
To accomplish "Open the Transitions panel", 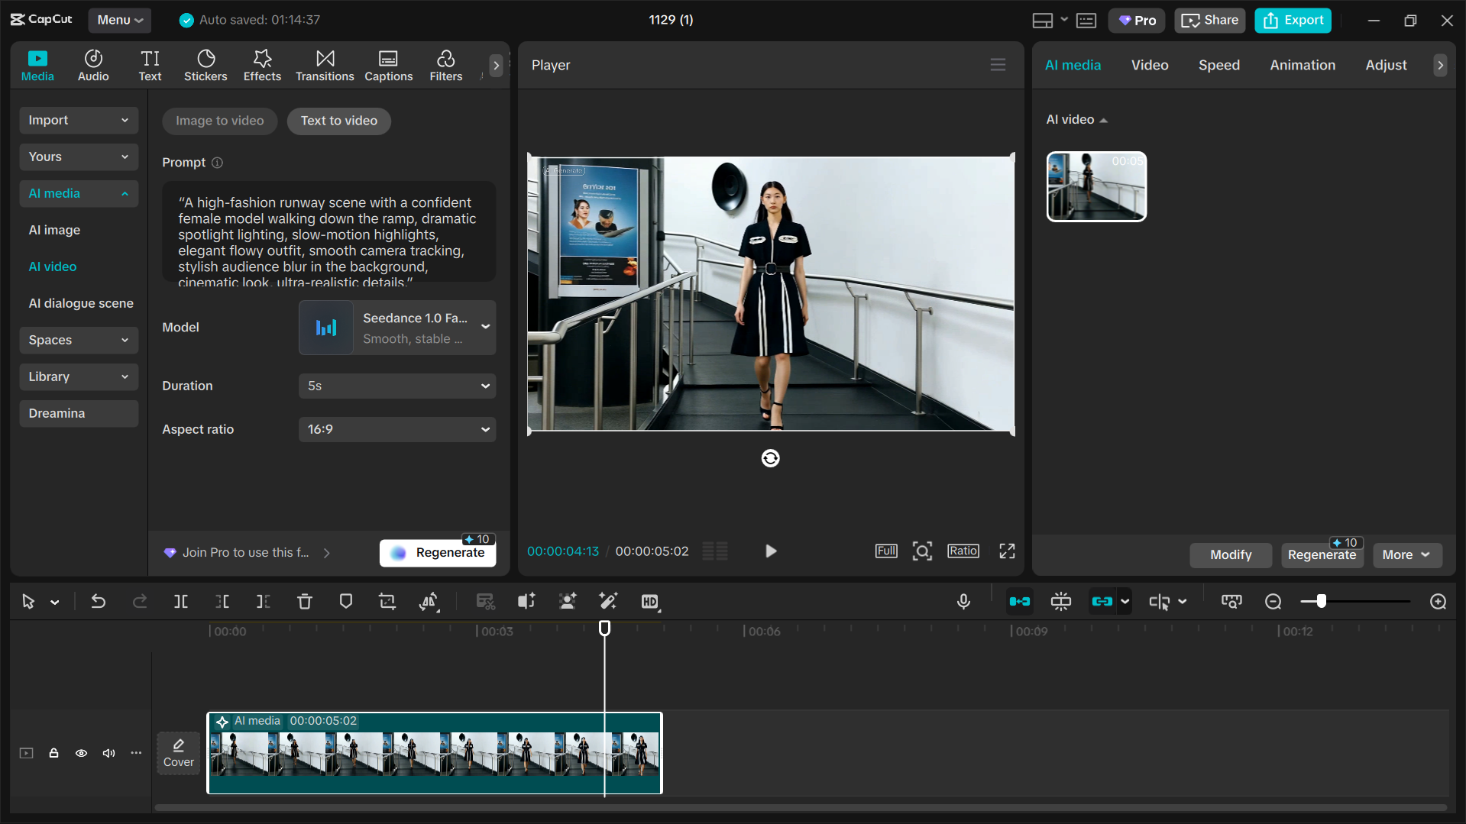I will [325, 66].
